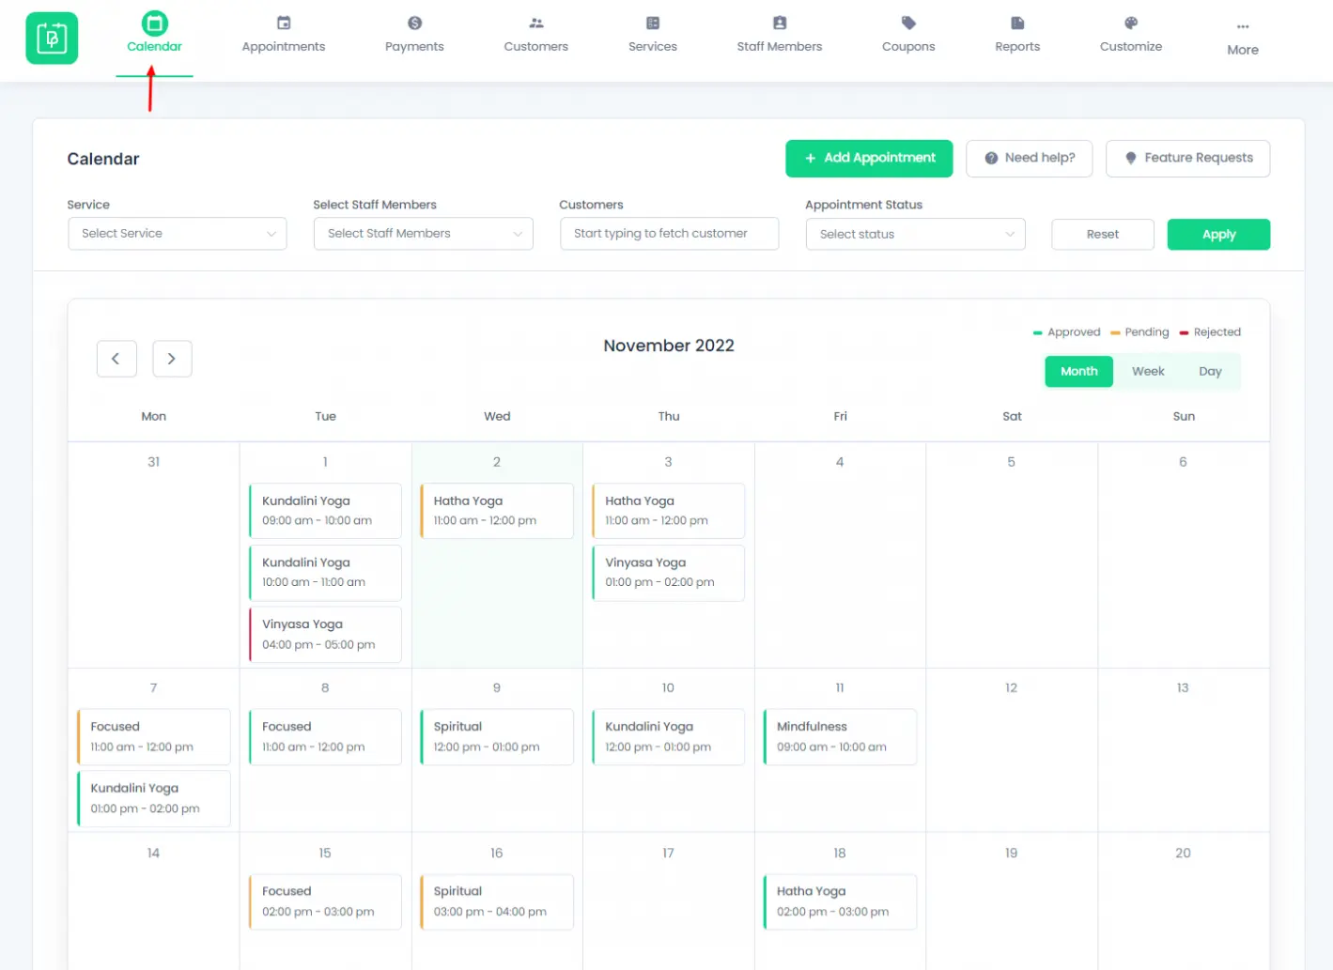The width and height of the screenshot is (1333, 970).
Task: Click the Approved legend label
Action: [1074, 332]
